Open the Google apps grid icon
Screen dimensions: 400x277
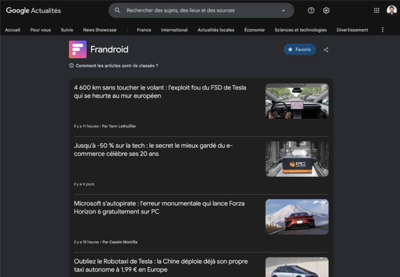377,10
